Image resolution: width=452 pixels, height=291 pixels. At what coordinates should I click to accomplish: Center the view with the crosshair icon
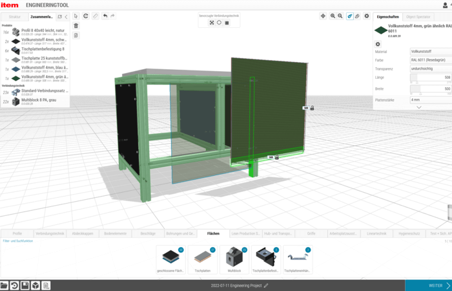coord(323,16)
